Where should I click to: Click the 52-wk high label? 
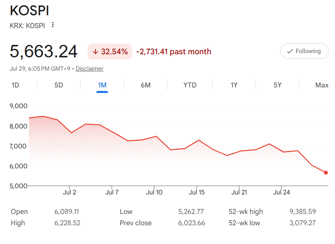[x=246, y=212]
